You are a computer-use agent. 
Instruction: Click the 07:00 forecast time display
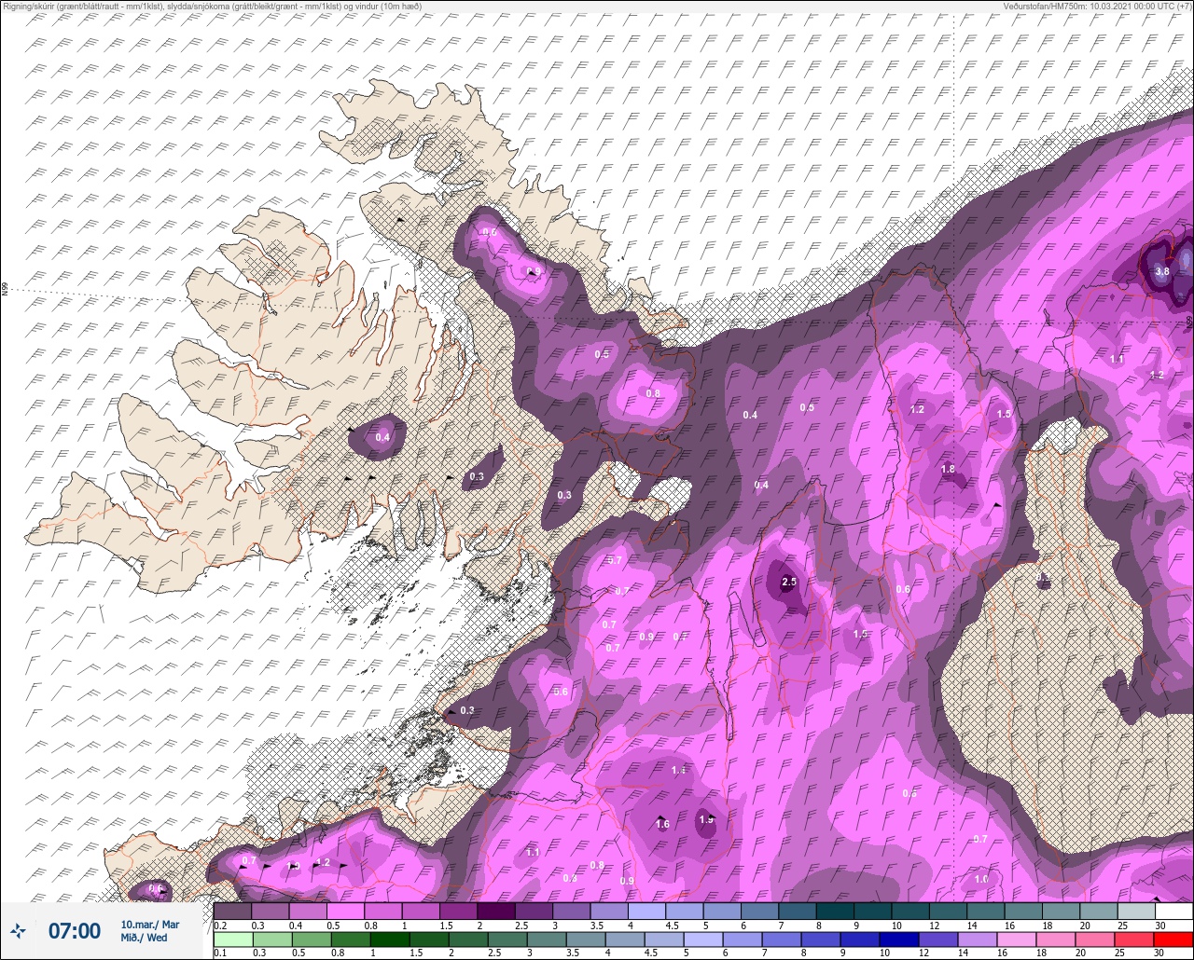tap(74, 930)
